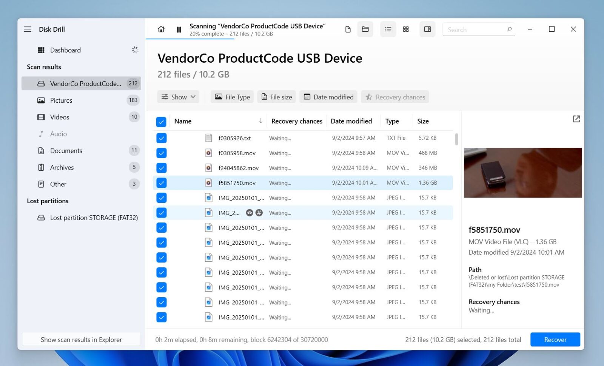Preview the IMG_2 file via eye icon

coord(249,213)
